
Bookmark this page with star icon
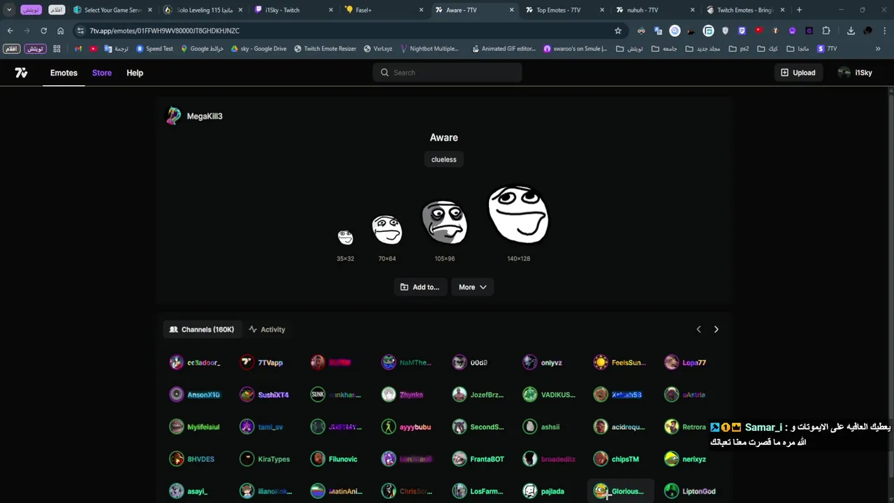[617, 31]
